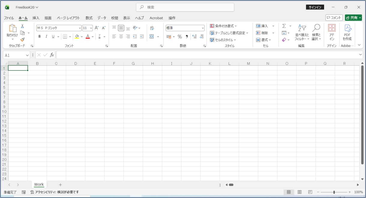Switch to Page Layout view in status bar
366x198 pixels.
(299, 192)
